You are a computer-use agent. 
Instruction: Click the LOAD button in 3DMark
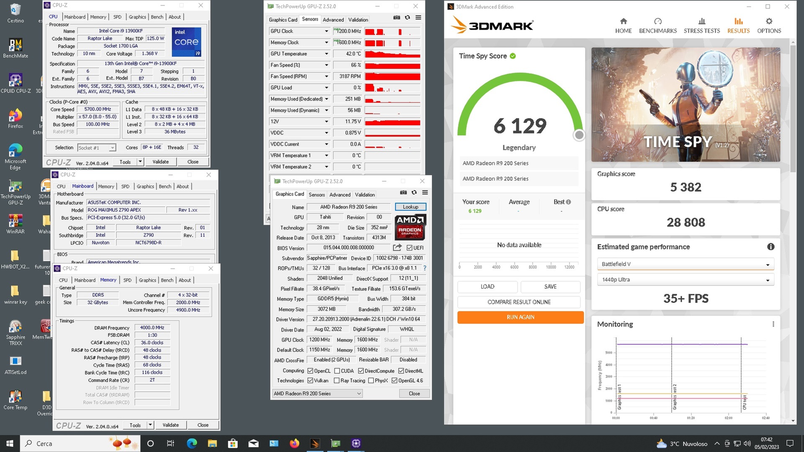[487, 287]
